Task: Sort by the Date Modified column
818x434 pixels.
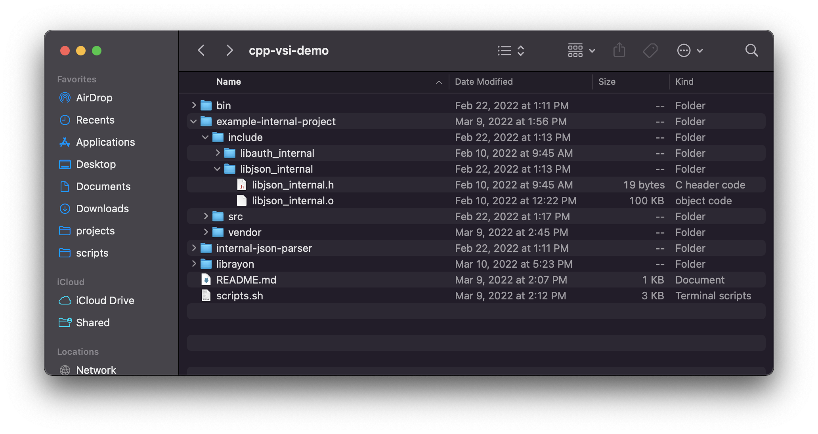Action: point(484,82)
